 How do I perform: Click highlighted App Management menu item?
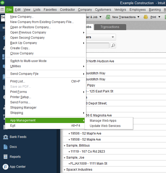point(46,120)
